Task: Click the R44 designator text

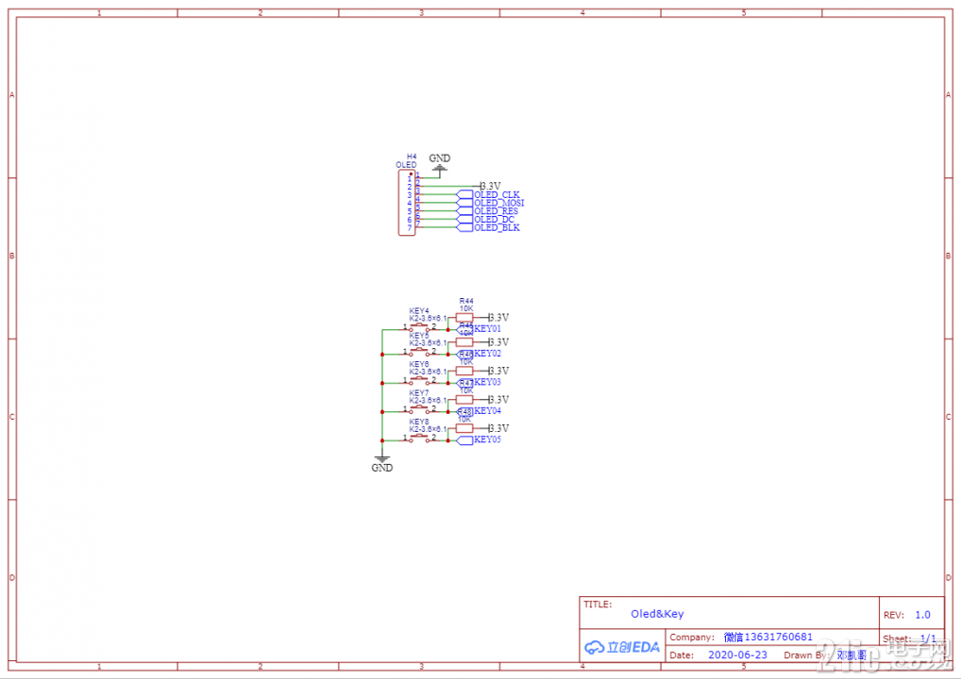Action: [x=466, y=301]
